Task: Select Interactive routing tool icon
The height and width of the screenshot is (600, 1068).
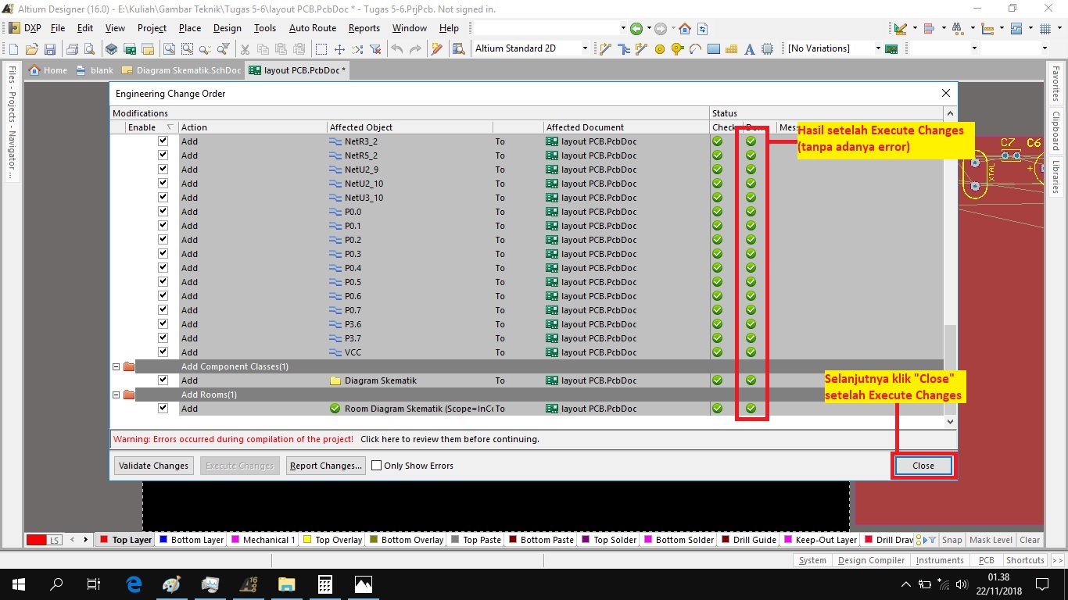Action: click(605, 49)
